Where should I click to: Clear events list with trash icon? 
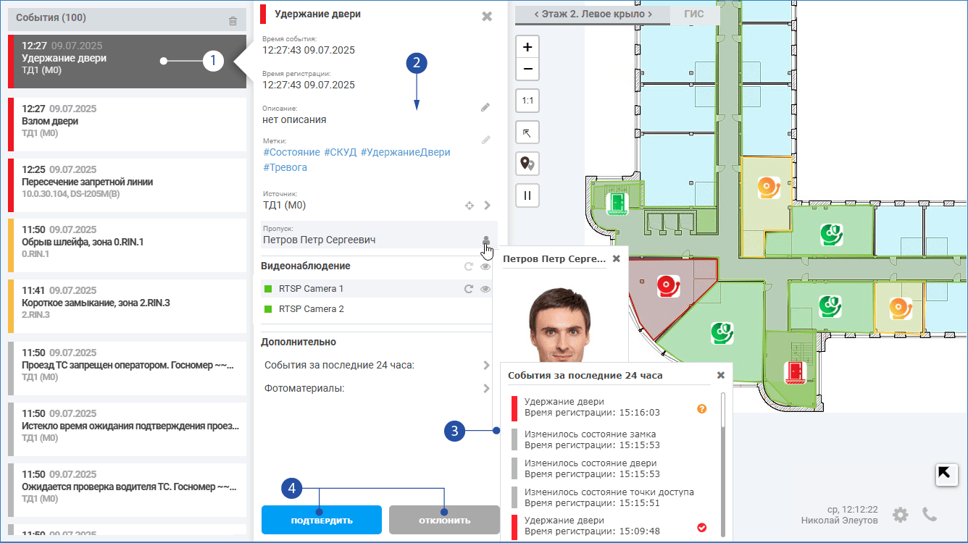pos(233,21)
